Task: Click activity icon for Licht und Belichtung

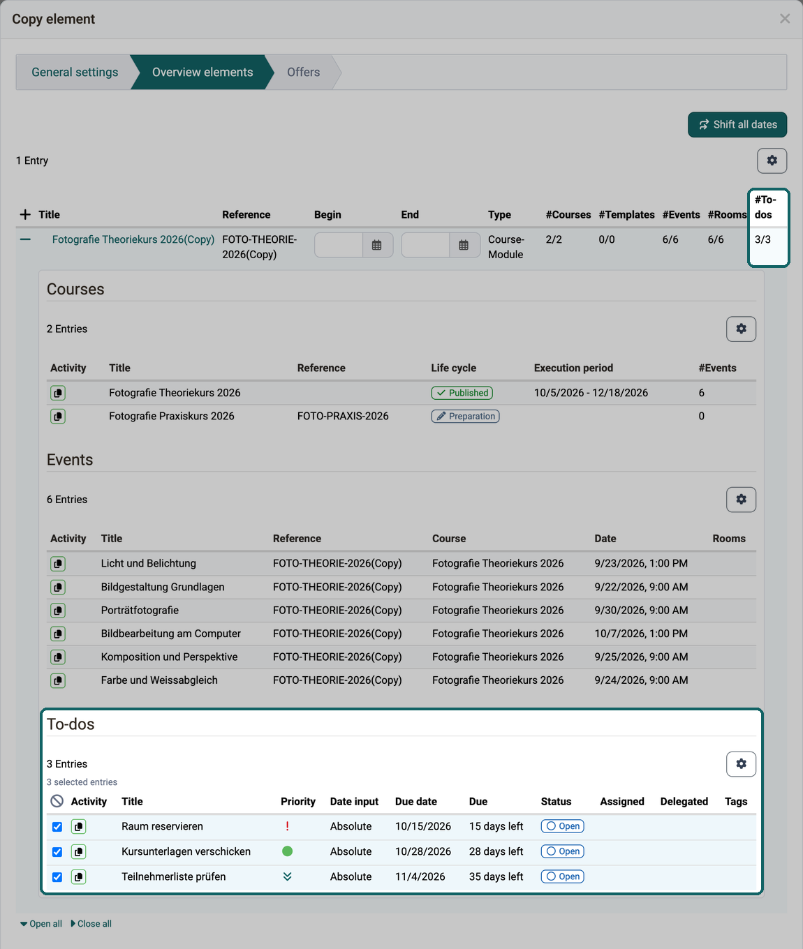Action: [58, 564]
